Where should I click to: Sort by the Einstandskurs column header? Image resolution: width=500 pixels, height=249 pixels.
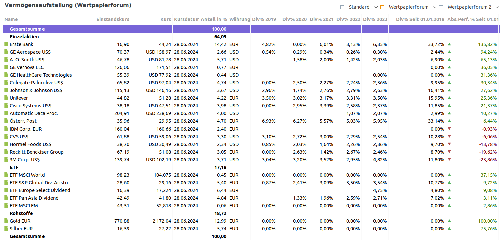click(112, 19)
